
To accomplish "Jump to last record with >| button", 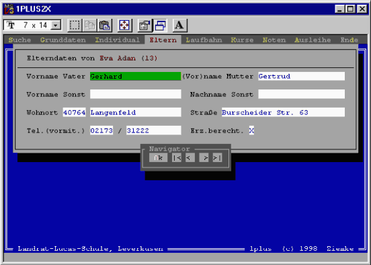I will (217, 157).
